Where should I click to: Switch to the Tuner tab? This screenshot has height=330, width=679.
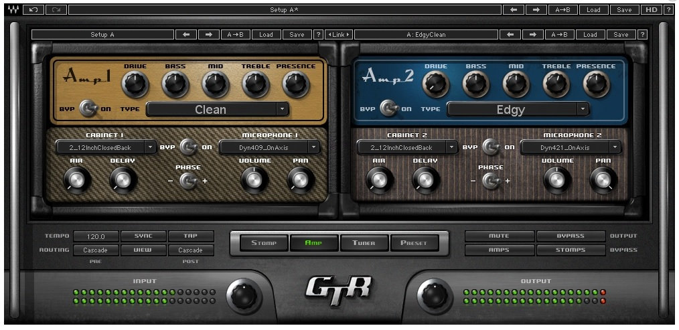pyautogui.click(x=364, y=243)
